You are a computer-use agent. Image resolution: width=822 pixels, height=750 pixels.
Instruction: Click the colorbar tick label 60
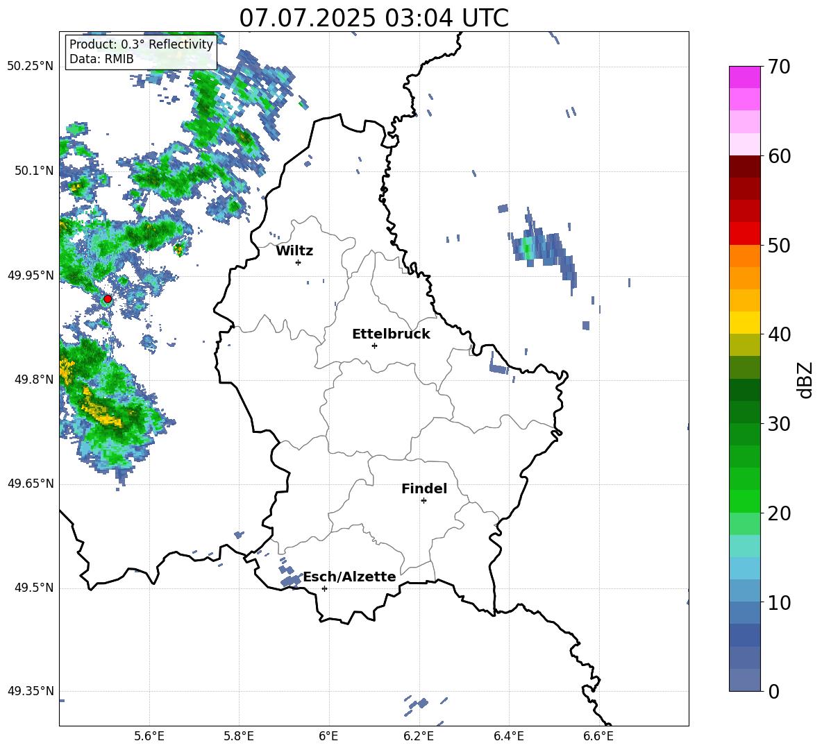click(779, 156)
